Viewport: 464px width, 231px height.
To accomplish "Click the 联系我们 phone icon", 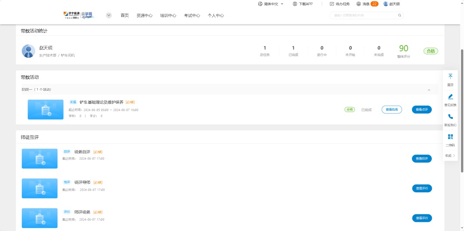I will pos(450,116).
